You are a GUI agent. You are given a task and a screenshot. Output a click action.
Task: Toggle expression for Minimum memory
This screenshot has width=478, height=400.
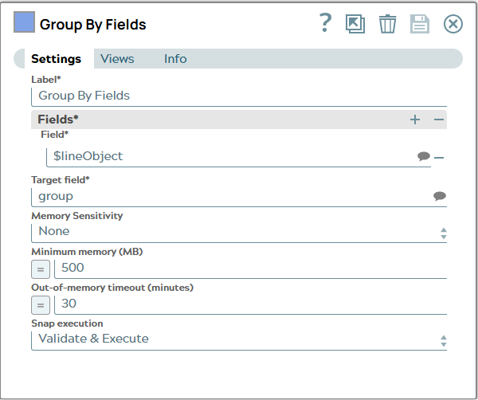click(41, 269)
